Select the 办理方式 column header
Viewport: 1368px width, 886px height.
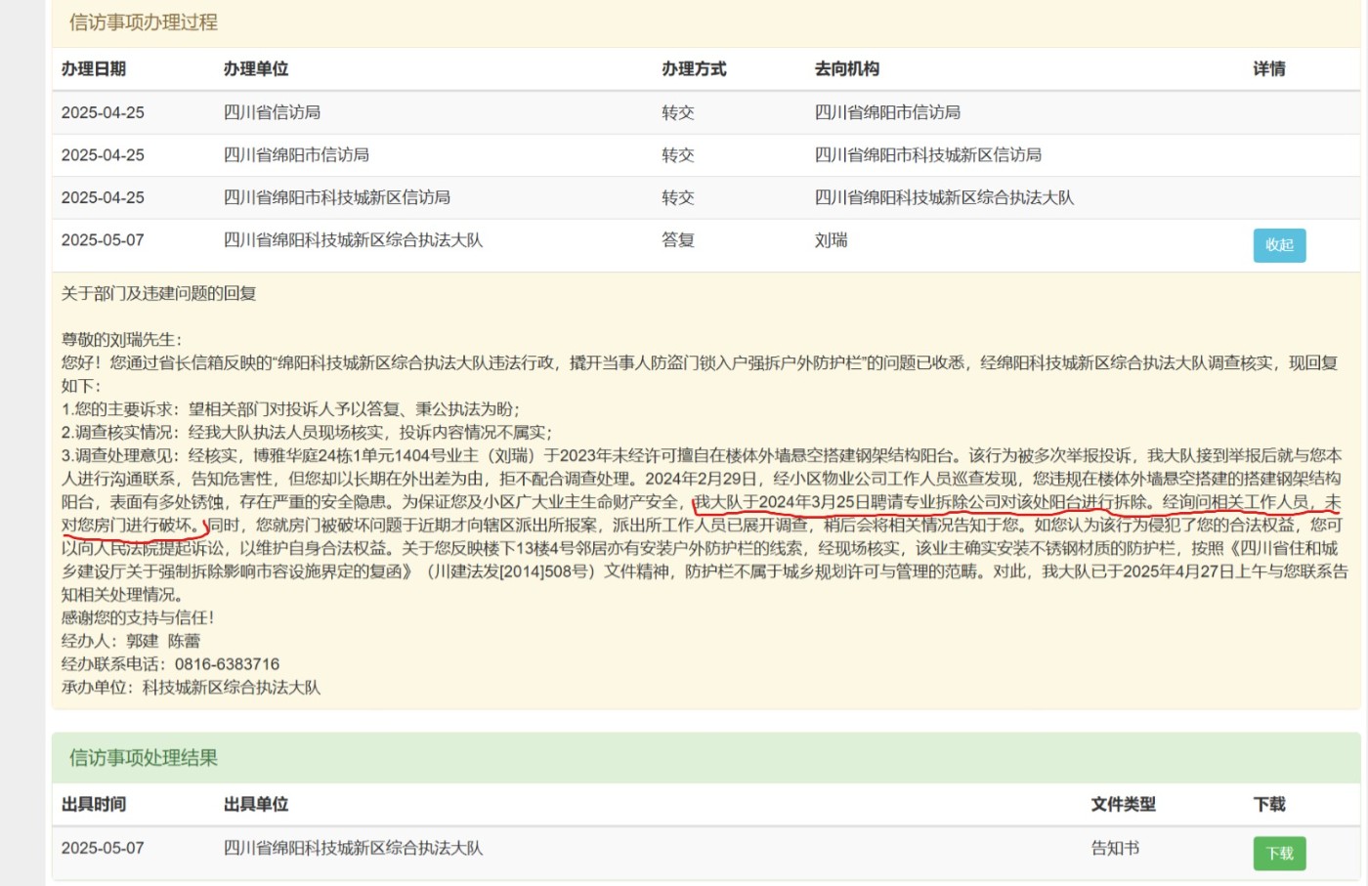point(694,69)
